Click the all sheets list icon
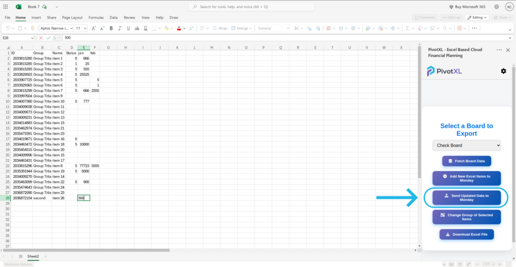Image resolution: width=516 pixels, height=267 pixels. coord(21,256)
